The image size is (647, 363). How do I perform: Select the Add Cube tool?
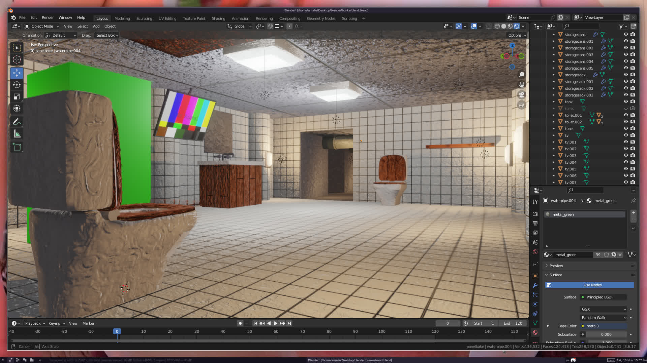(17, 147)
